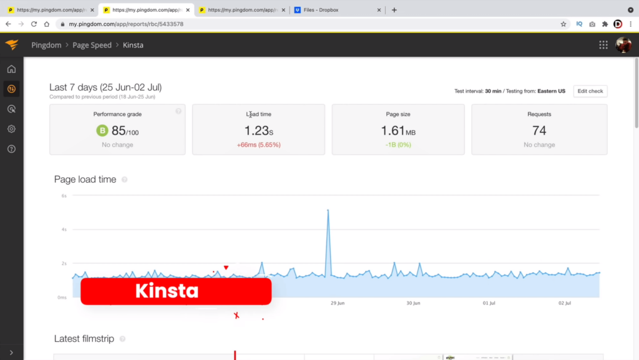639x360 pixels.
Task: Click the camera extension icon
Action: (592, 24)
